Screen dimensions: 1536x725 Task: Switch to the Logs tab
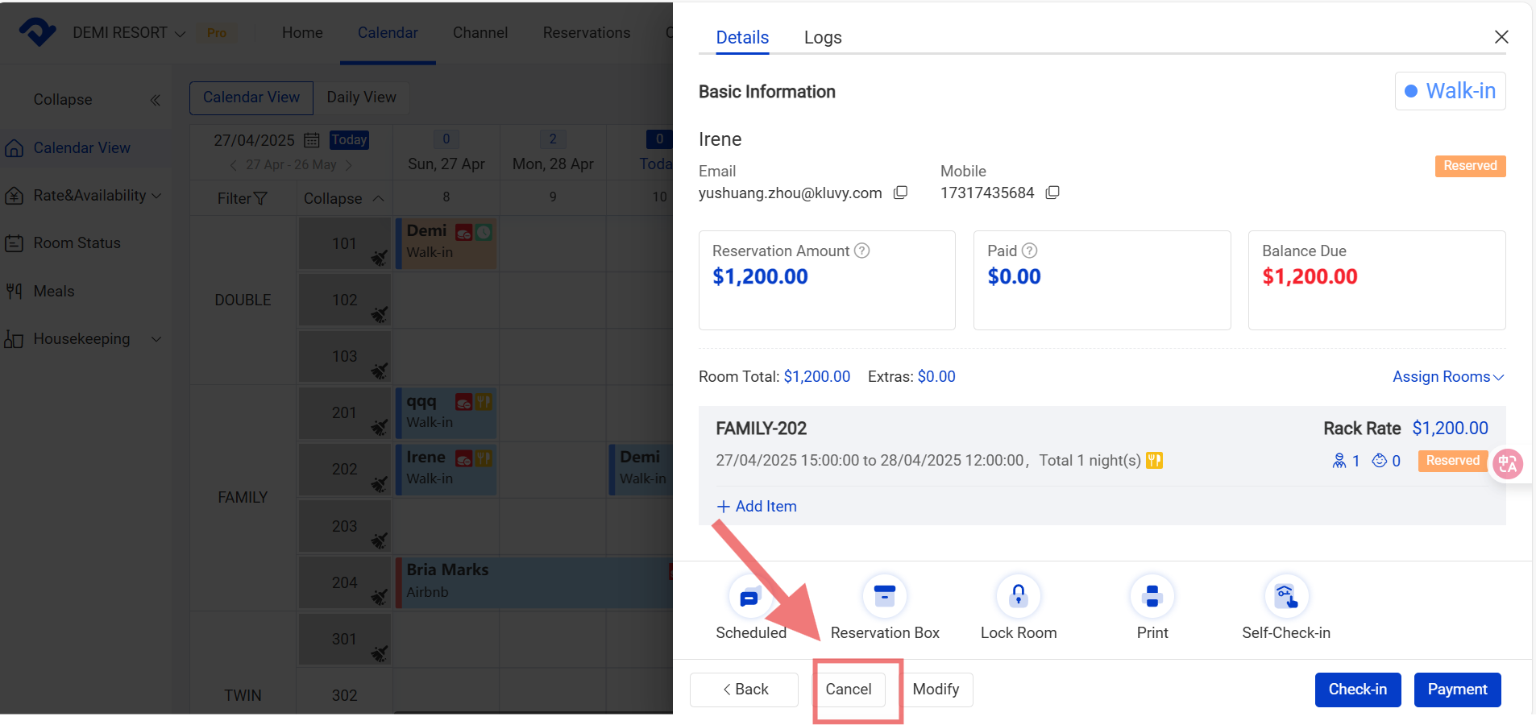click(822, 38)
